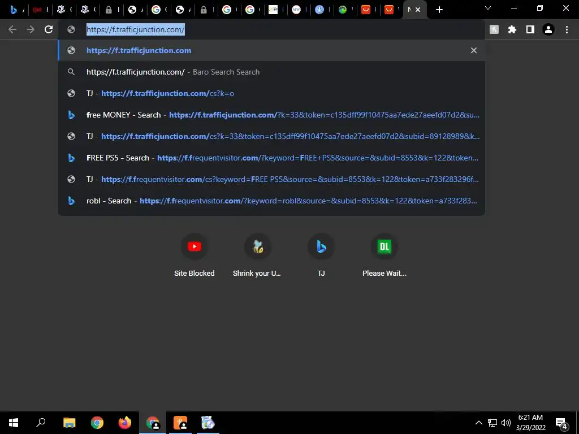Open the volume control tray icon
Screen dimensions: 579x434
pos(506,423)
